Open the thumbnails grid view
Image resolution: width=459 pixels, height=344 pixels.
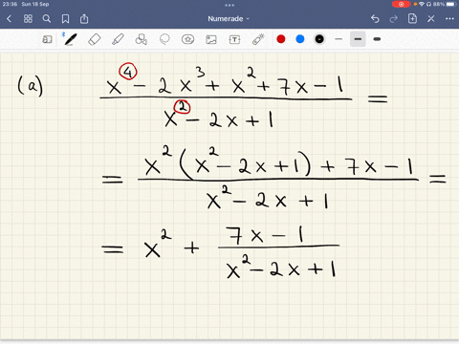pos(28,19)
